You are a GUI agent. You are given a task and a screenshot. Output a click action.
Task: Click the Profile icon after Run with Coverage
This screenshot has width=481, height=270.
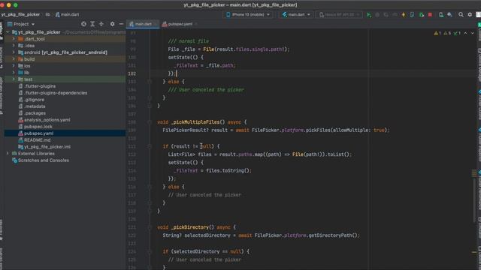[395, 15]
